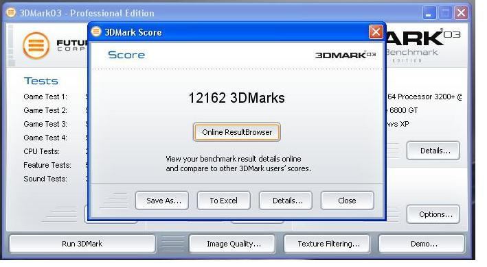
Task: Click the Processor 3200+ system text
Action: tap(424, 97)
